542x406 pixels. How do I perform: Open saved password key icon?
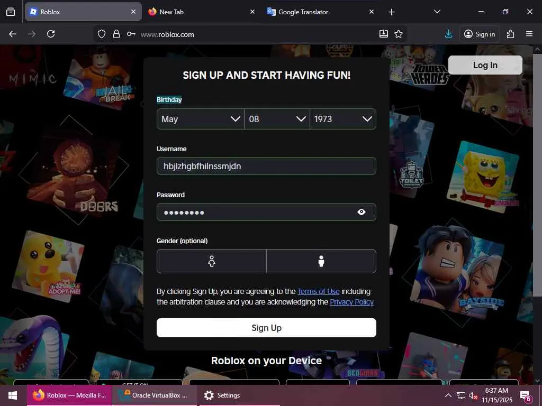(x=131, y=34)
